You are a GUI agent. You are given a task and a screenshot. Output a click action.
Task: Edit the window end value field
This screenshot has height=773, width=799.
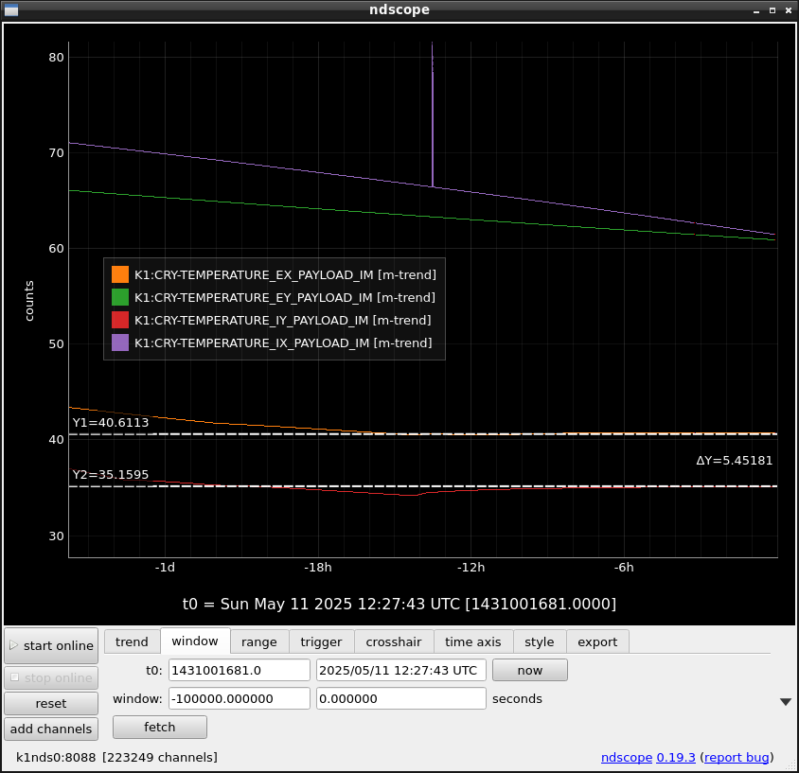(x=401, y=698)
